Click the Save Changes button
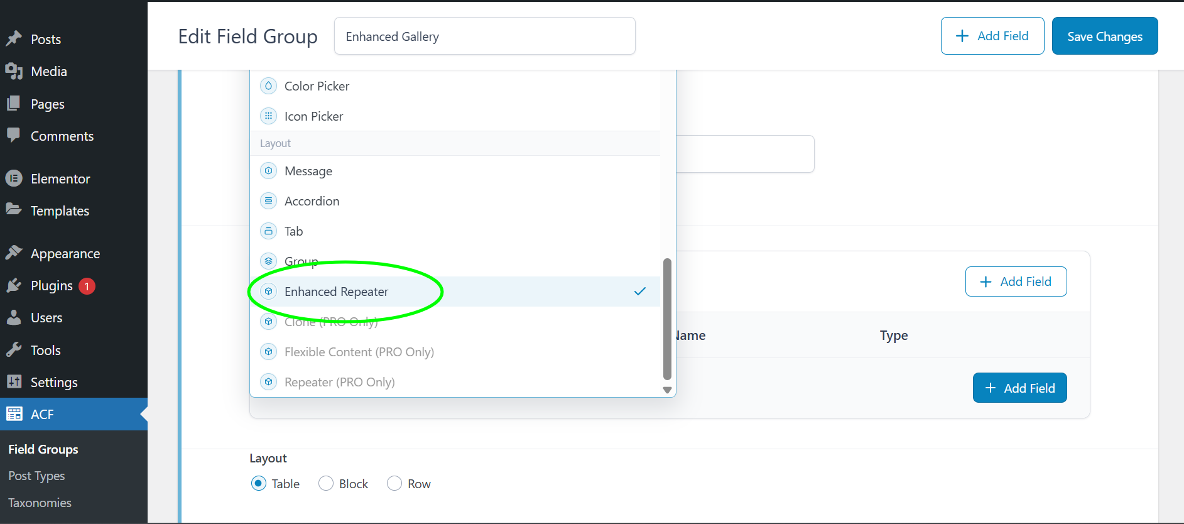The height and width of the screenshot is (524, 1184). coord(1104,36)
